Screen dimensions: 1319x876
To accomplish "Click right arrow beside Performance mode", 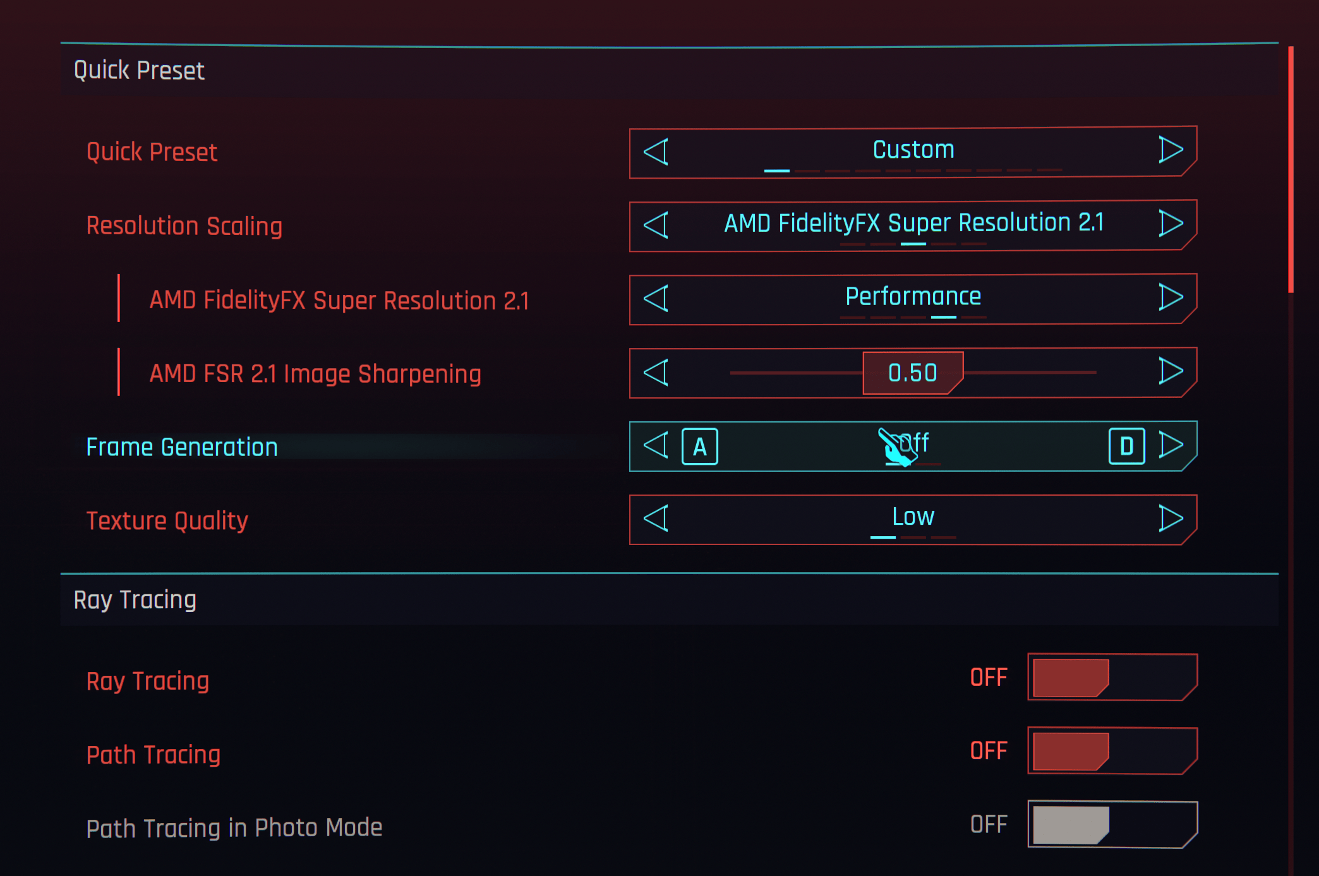I will coord(1171,297).
